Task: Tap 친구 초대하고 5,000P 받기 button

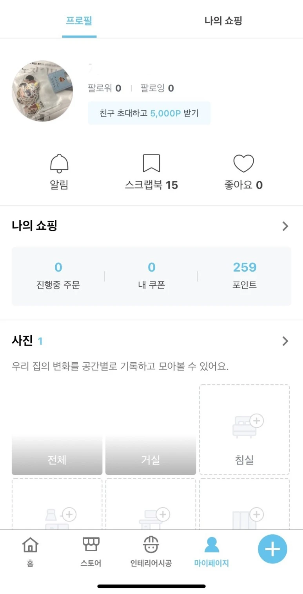Action: pos(149,113)
